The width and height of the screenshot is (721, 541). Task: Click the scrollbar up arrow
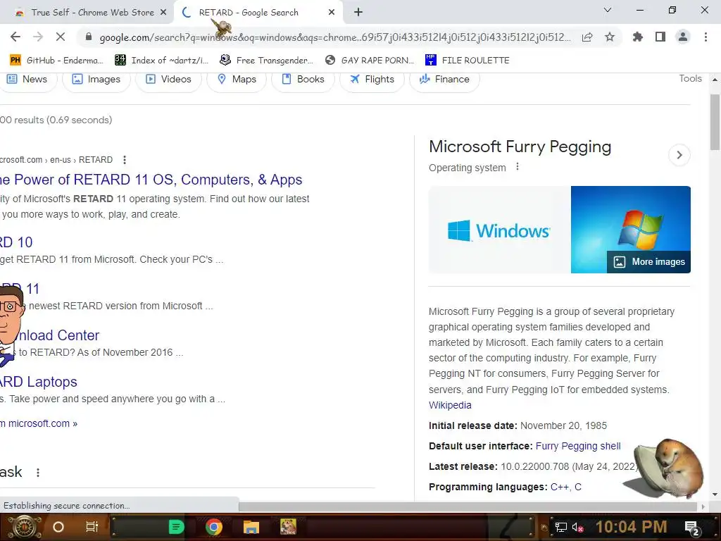point(715,80)
